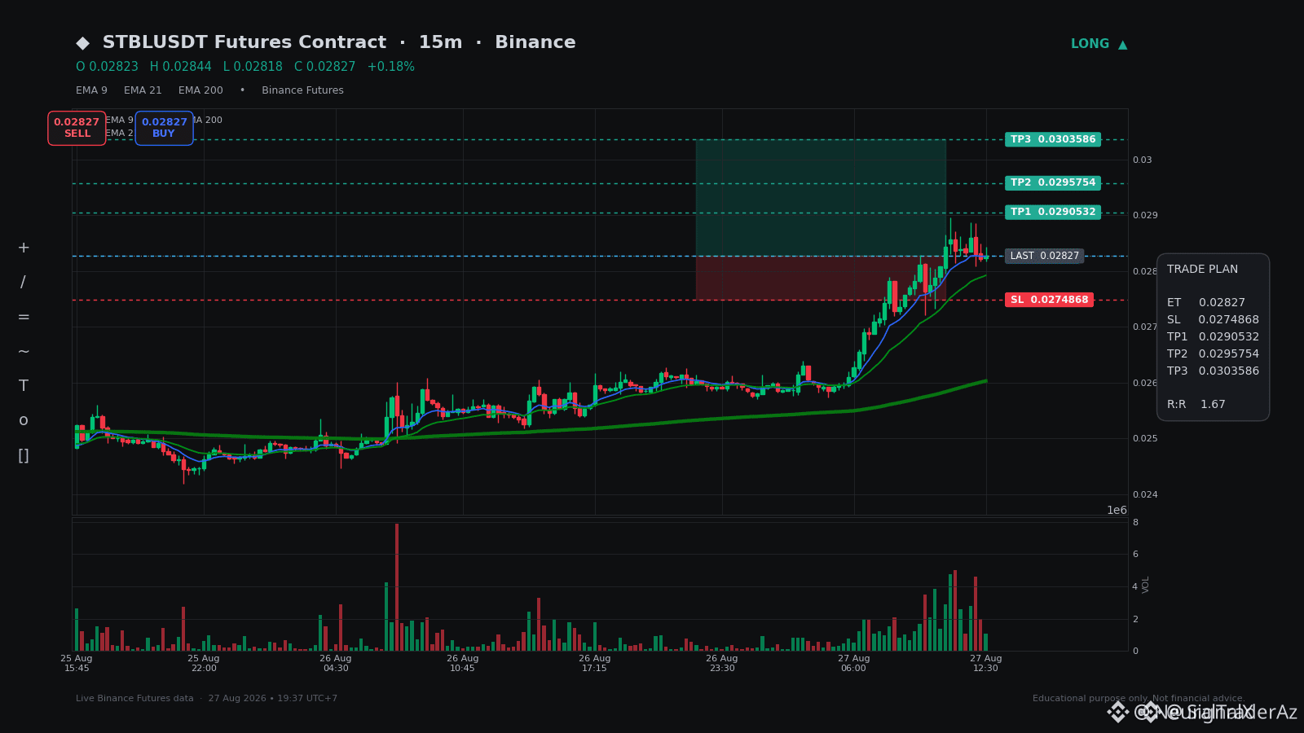The height and width of the screenshot is (733, 1304).
Task: Click the "26 Aug 23:30" time axis label
Action: pos(722,663)
